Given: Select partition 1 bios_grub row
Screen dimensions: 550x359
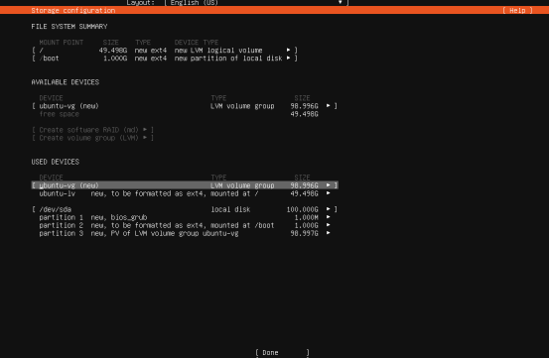Looking at the screenshot, I should coord(185,217).
